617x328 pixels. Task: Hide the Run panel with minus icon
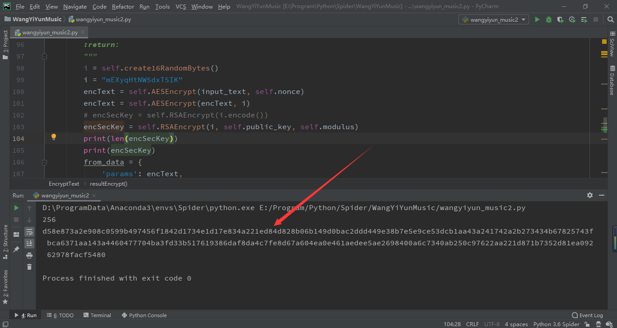pyautogui.click(x=602, y=195)
